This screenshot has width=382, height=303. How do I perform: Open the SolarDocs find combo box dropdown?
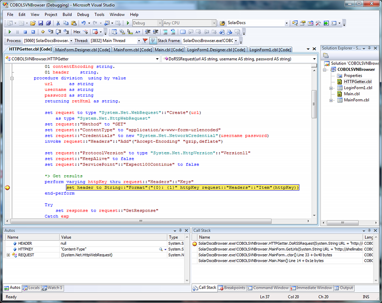click(x=286, y=23)
